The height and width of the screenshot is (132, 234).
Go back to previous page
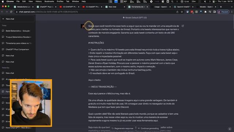click(2, 12)
